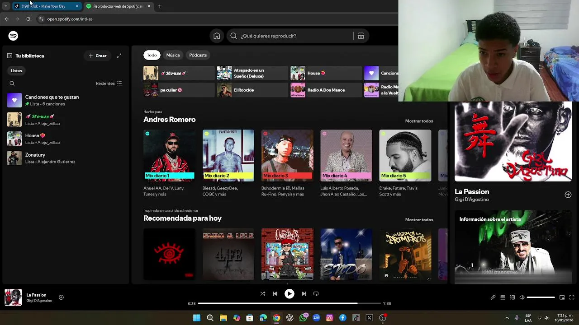Image resolution: width=579 pixels, height=325 pixels.
Task: Show all for Andres Romero section
Action: click(419, 121)
